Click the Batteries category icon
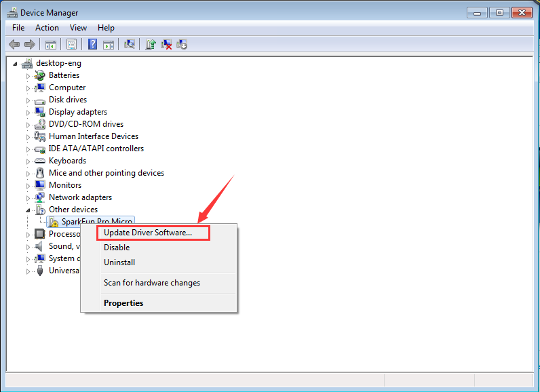Screen dimensions: 540x392 [x=40, y=75]
